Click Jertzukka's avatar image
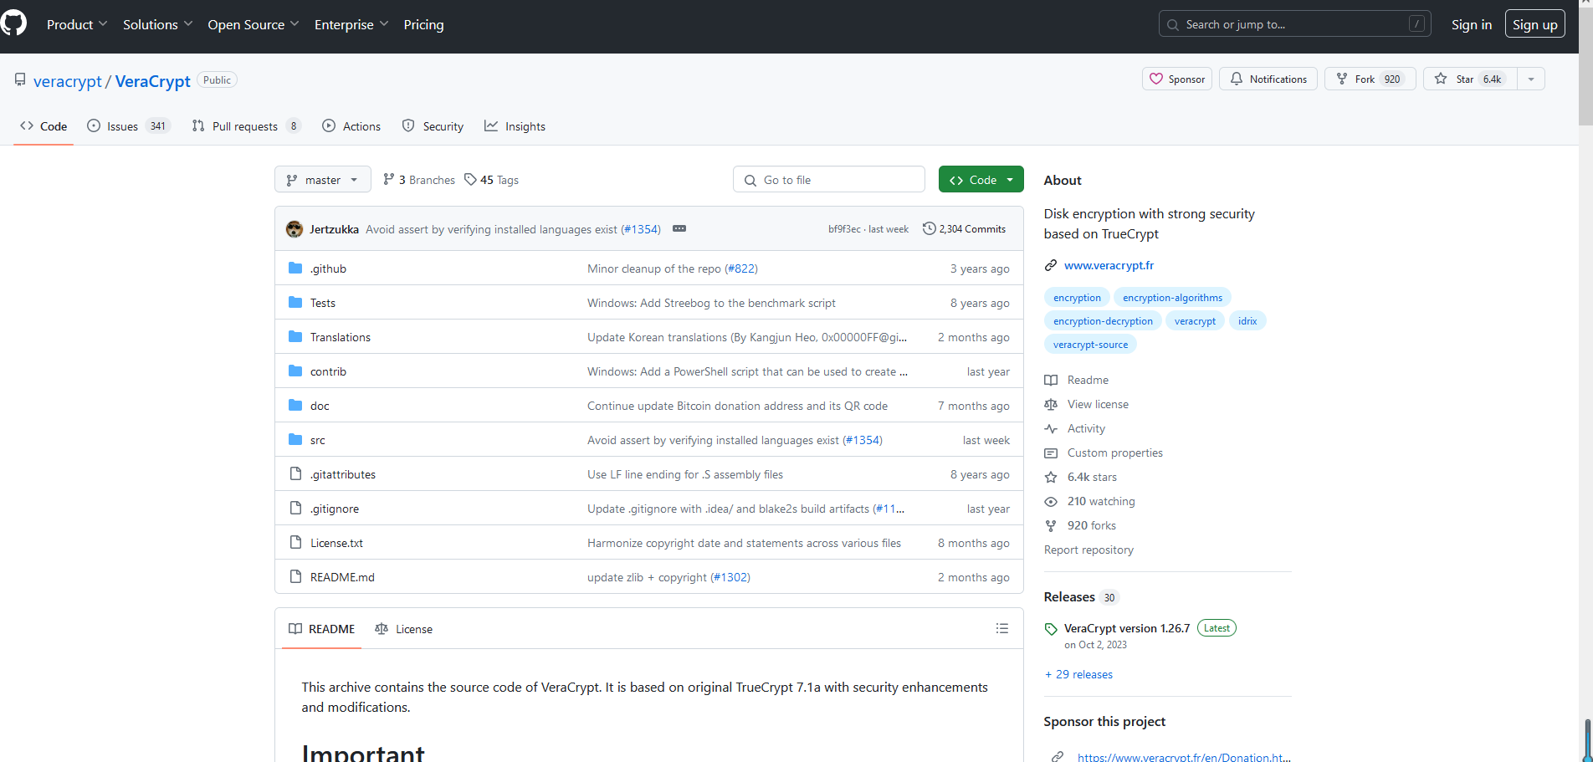The width and height of the screenshot is (1593, 762). [x=295, y=229]
